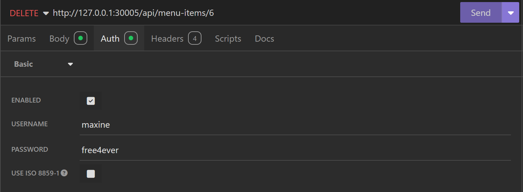Click the small caret arrow next to Basic
523x192 pixels.
click(x=70, y=64)
